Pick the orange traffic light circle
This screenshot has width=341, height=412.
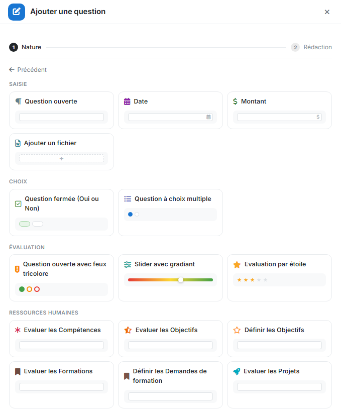30,289
